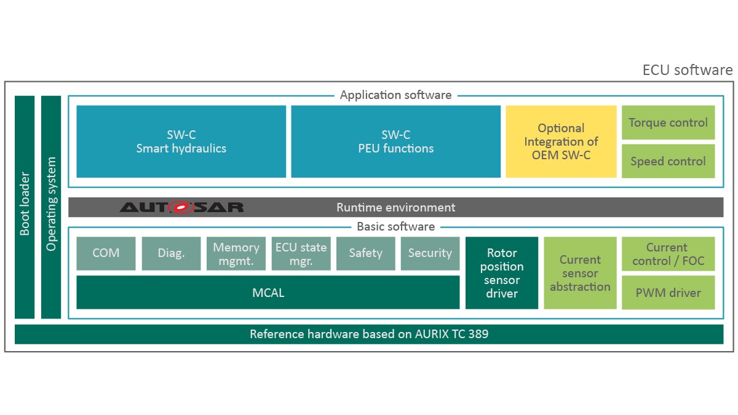Viewport: 738px width, 415px height.
Task: Click the Current control / FOC block
Action: click(x=669, y=254)
